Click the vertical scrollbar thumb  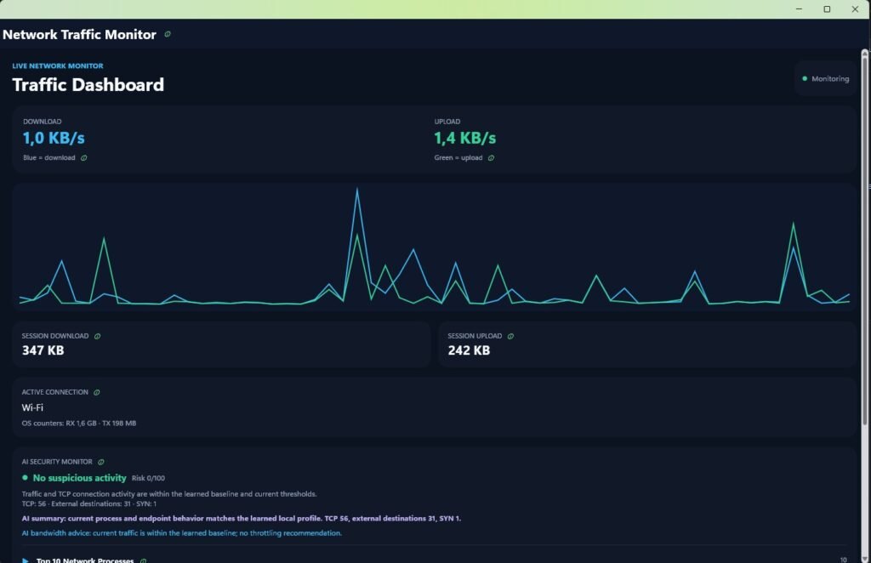tap(864, 239)
